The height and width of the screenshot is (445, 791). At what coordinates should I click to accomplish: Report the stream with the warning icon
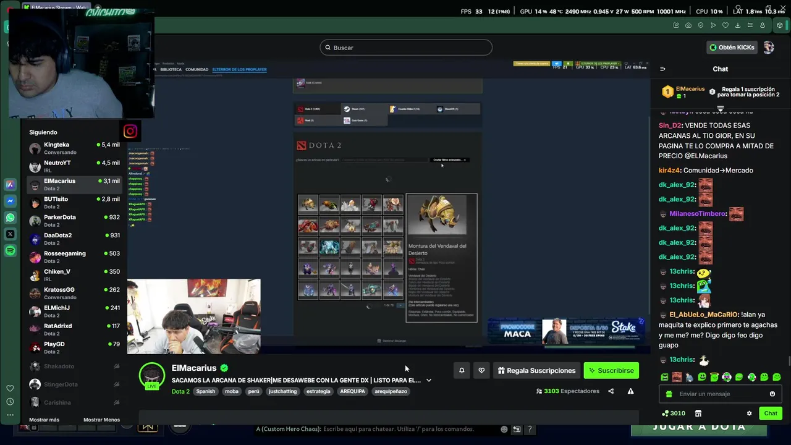pyautogui.click(x=630, y=391)
